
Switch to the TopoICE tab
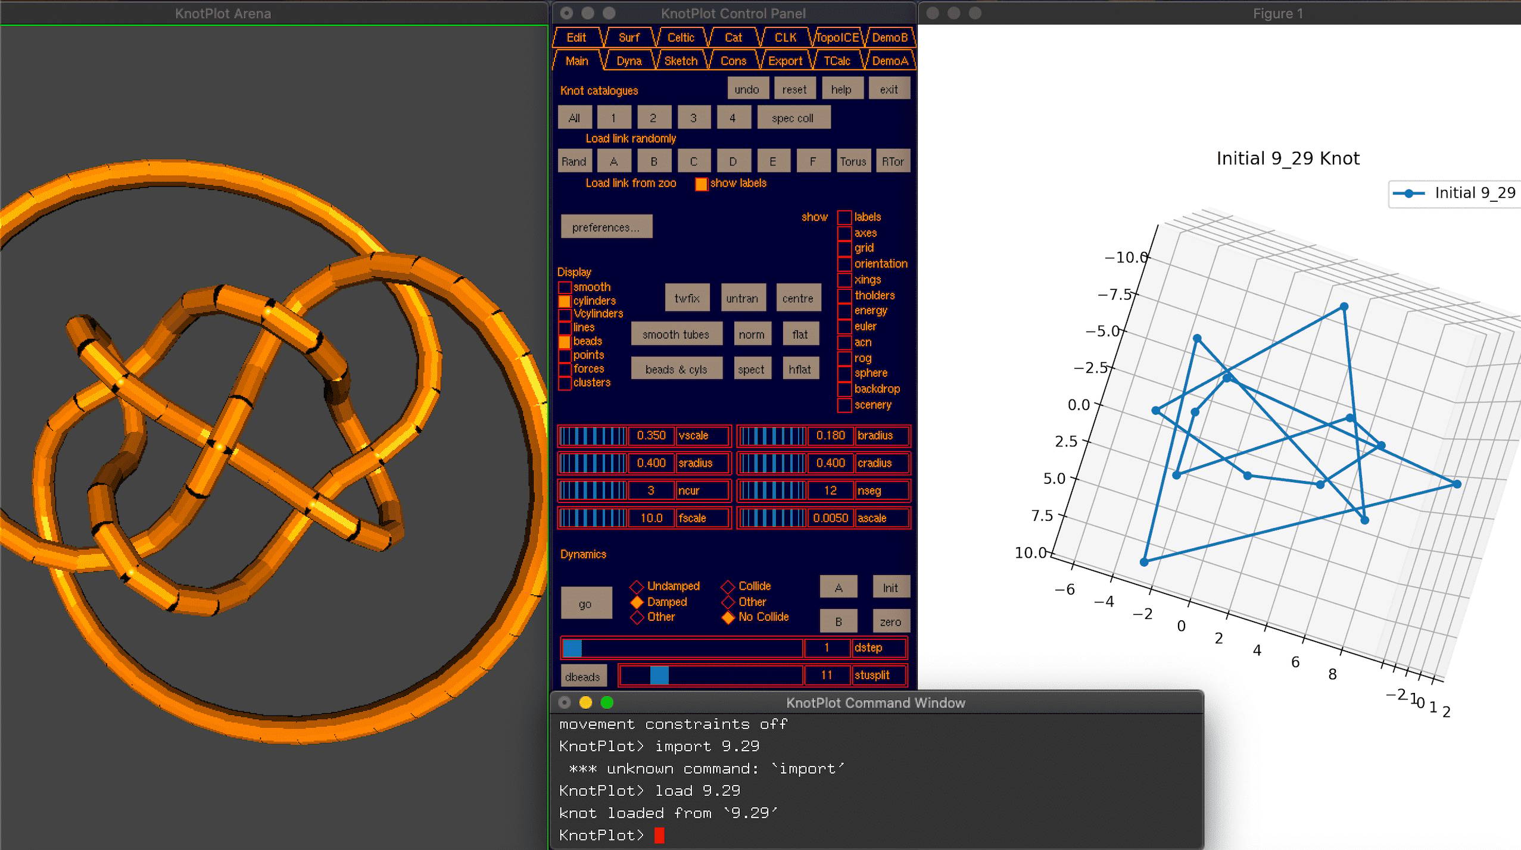(x=837, y=37)
